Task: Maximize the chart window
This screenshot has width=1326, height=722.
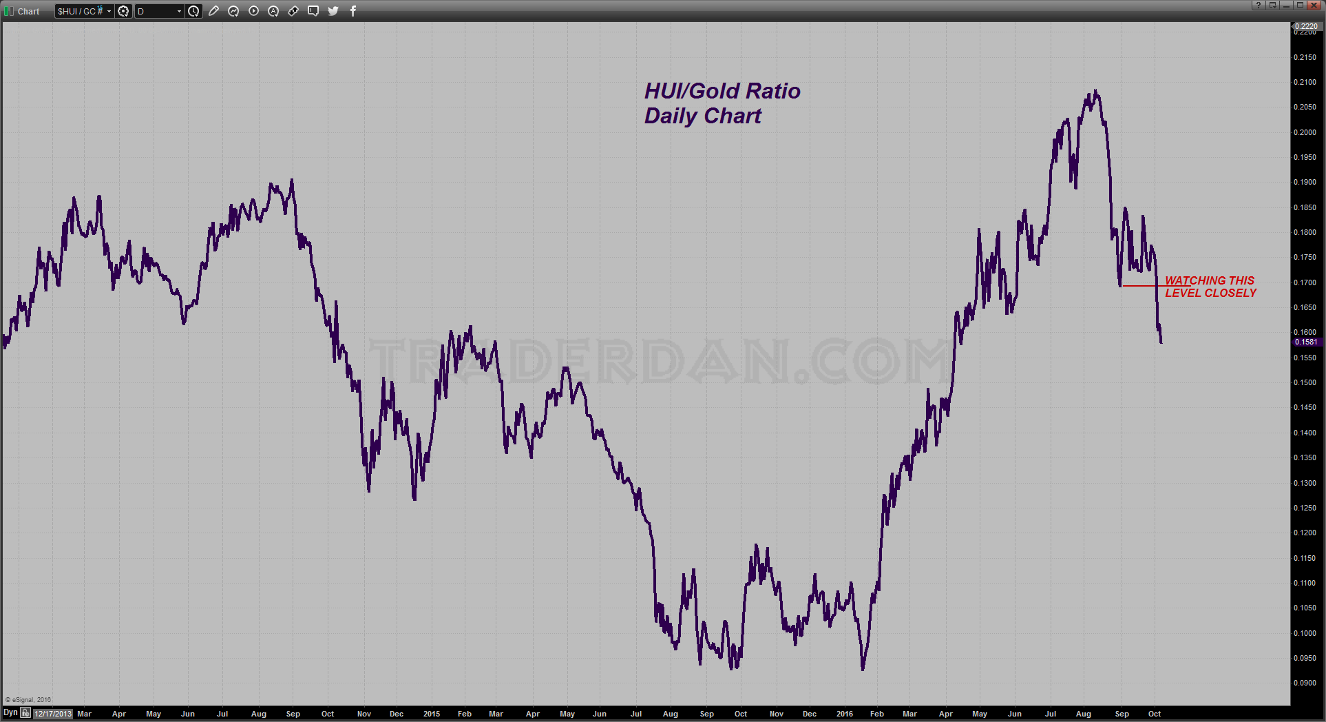Action: [x=1300, y=5]
